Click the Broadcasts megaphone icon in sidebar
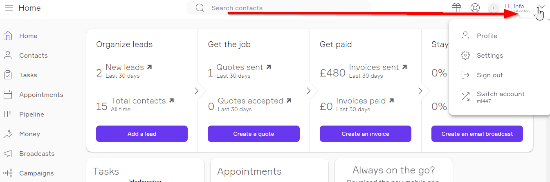This screenshot has width=550, height=182. coord(8,154)
